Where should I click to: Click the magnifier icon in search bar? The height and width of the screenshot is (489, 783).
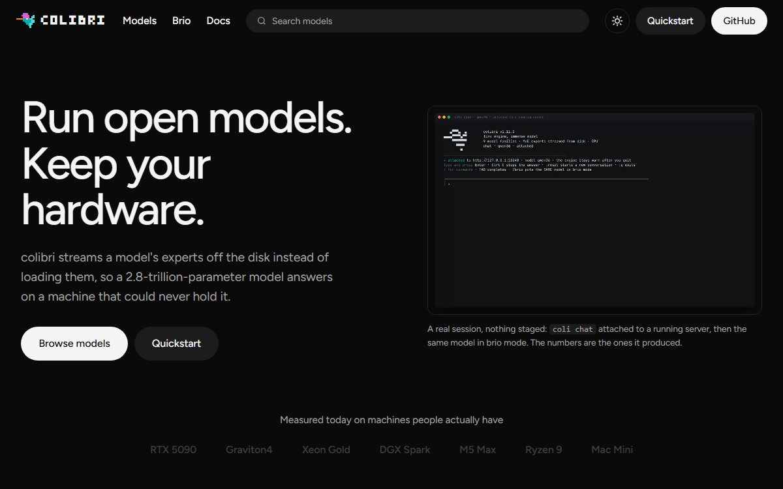click(x=262, y=21)
